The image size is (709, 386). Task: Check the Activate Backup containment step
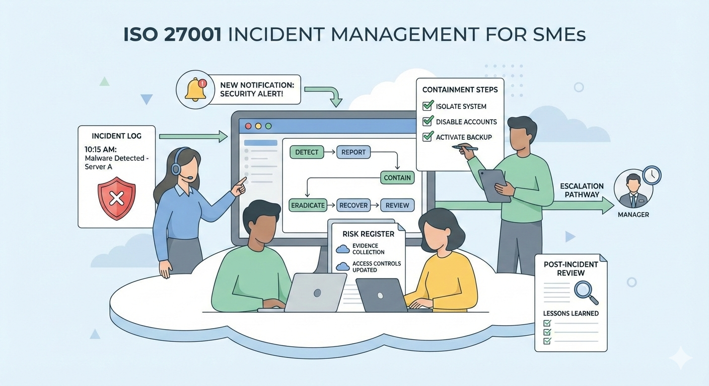pos(428,137)
